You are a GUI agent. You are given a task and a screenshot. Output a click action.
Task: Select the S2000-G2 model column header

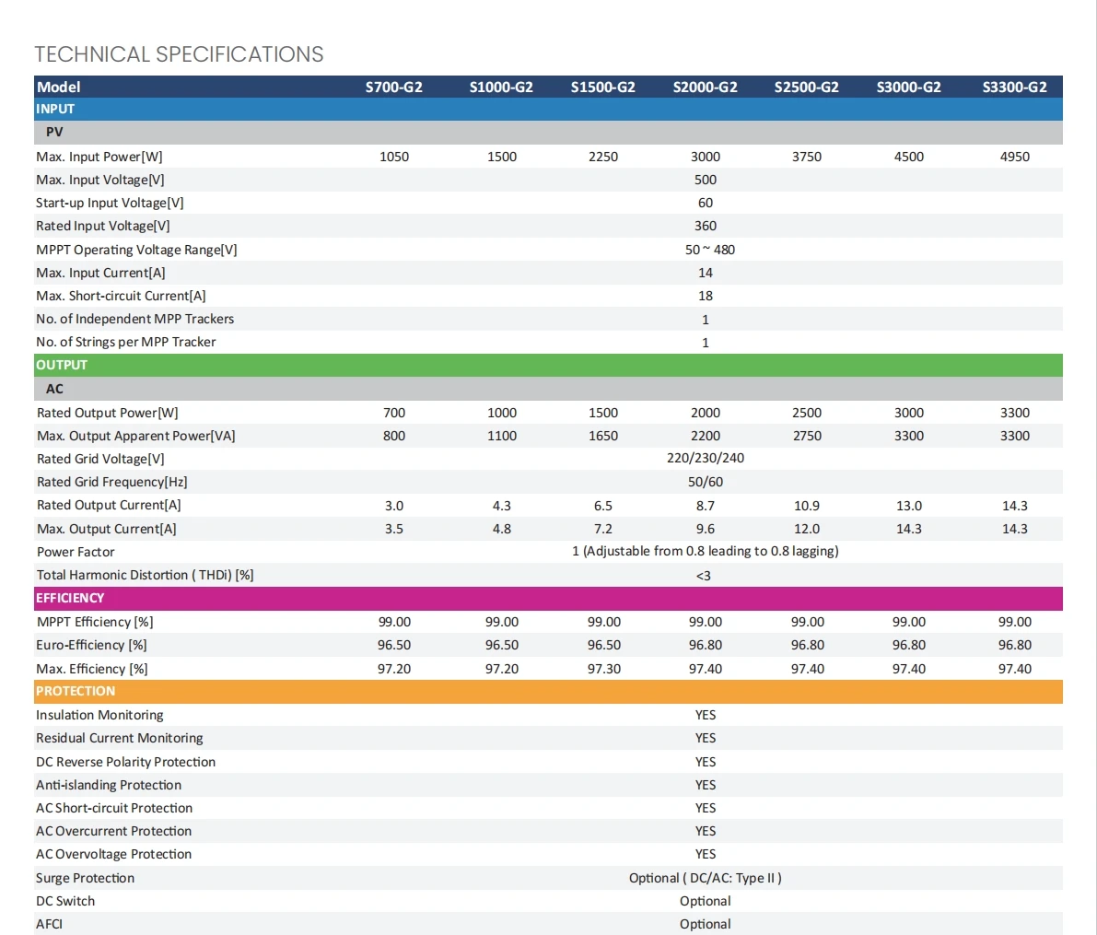pos(706,87)
